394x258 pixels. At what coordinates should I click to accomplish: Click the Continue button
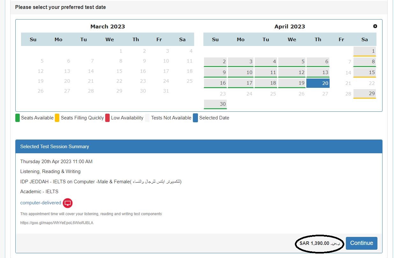coord(361,243)
